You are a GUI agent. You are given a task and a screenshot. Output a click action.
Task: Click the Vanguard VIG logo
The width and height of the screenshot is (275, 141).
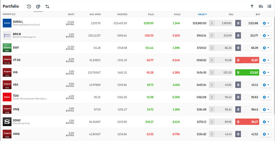(7, 72)
